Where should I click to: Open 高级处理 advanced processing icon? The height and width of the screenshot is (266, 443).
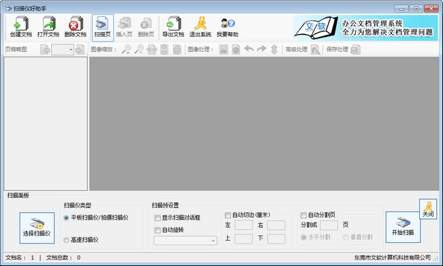coord(316,50)
